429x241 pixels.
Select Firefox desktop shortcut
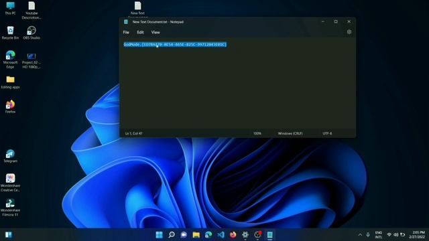pos(11,106)
